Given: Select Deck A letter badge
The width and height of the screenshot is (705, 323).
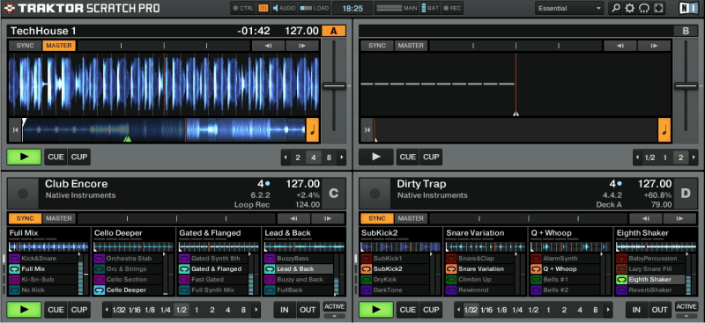Looking at the screenshot, I should tap(334, 31).
